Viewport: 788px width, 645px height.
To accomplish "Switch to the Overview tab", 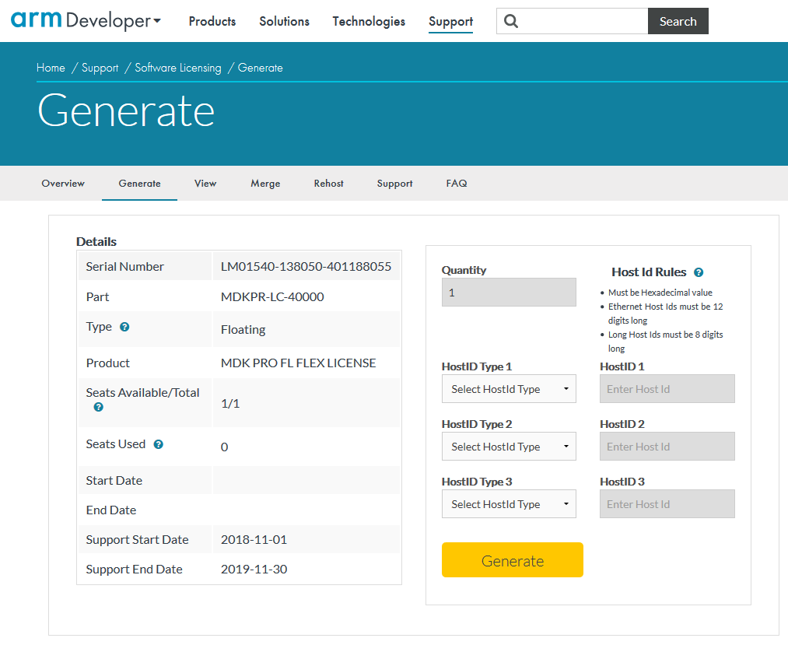I will coord(63,184).
